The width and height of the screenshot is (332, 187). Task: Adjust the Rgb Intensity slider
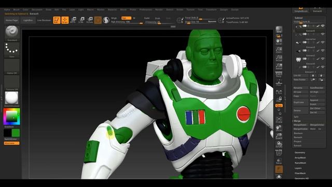[x=127, y=22]
